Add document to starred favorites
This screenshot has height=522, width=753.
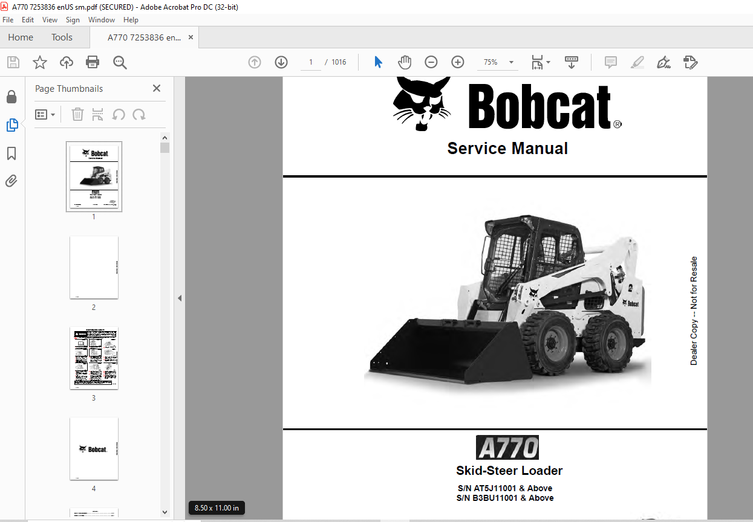pos(40,62)
